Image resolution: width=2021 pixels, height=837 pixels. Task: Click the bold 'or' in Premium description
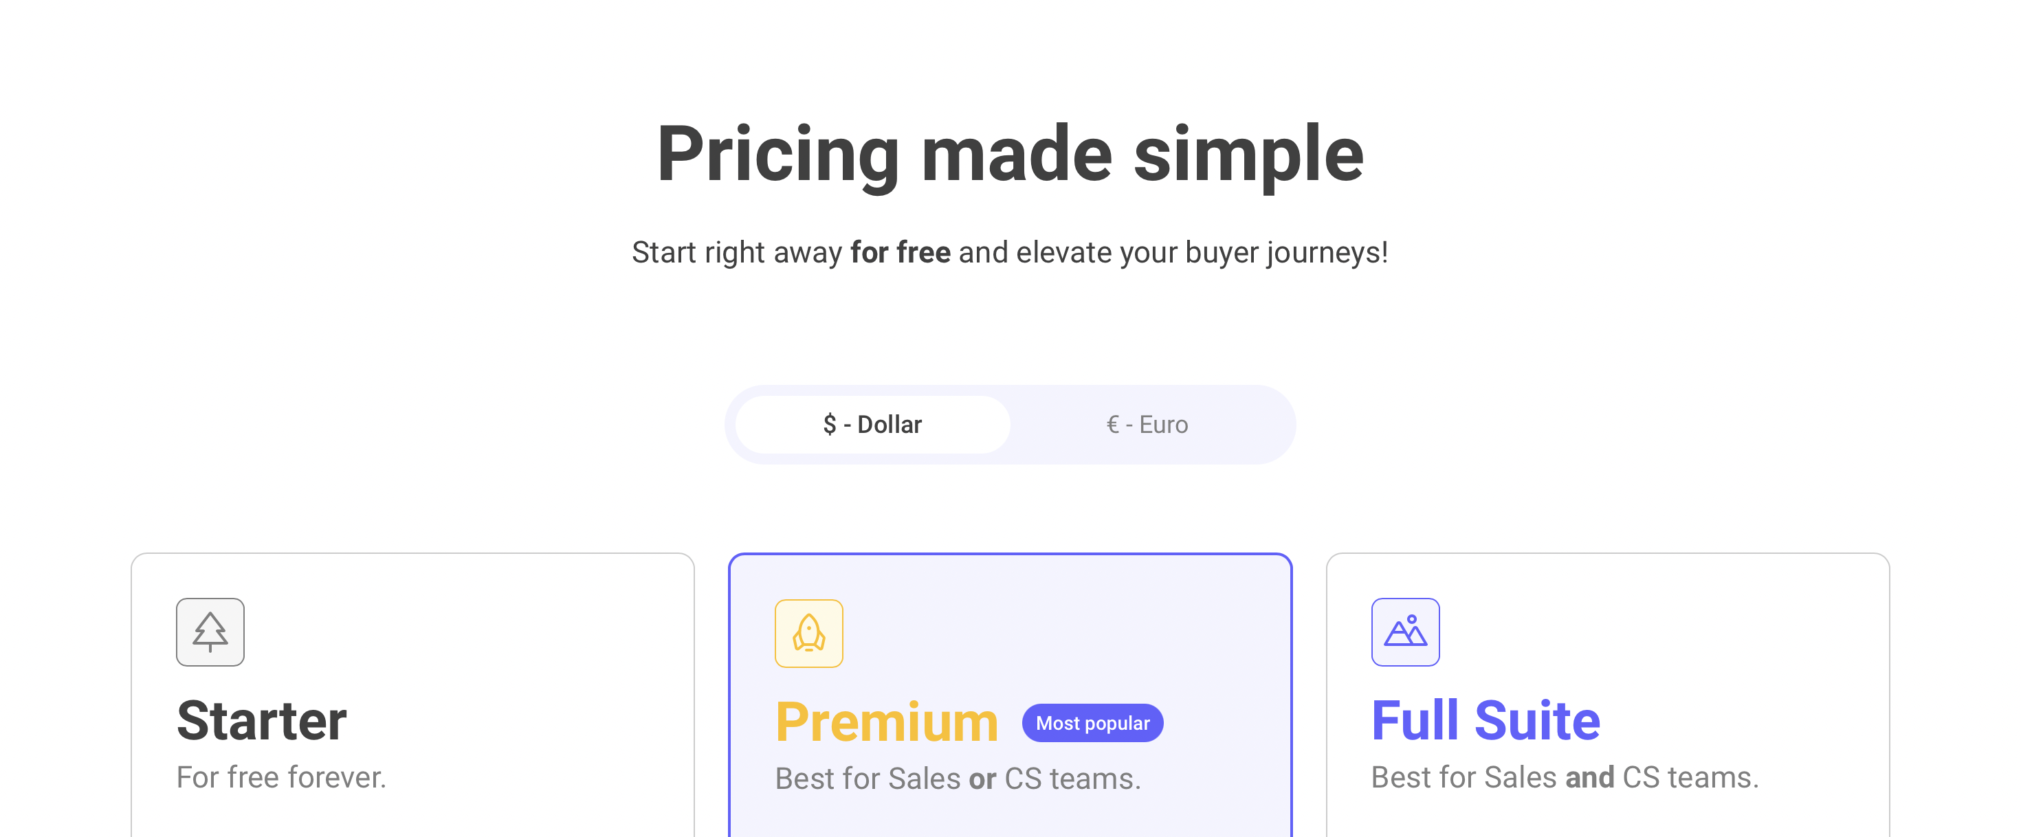pyautogui.click(x=982, y=779)
